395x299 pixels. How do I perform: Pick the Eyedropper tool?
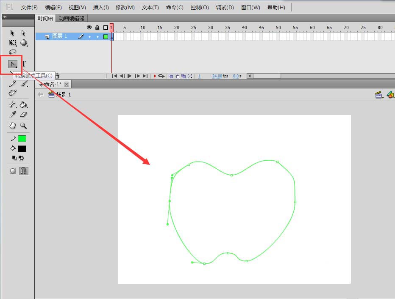(x=13, y=115)
